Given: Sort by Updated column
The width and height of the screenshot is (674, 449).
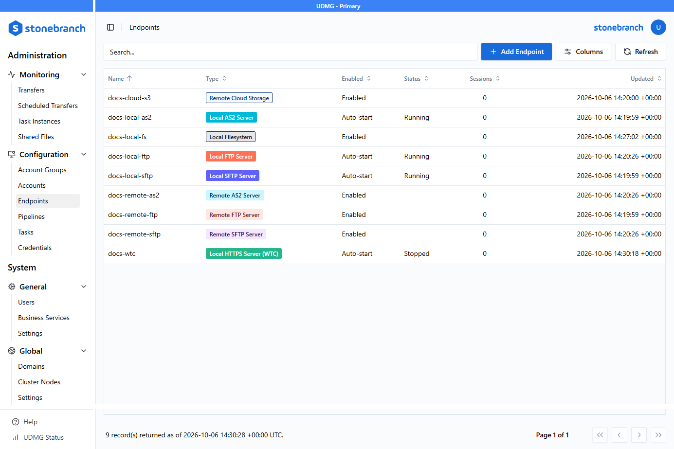Looking at the screenshot, I should click(x=646, y=78).
